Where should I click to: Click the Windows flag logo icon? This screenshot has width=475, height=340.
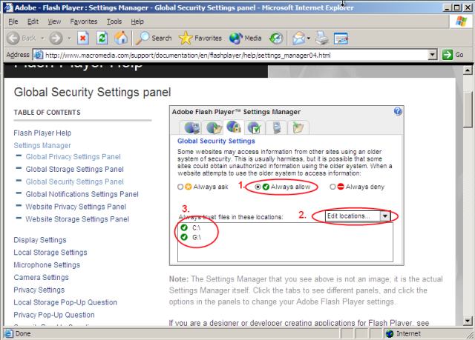461,21
